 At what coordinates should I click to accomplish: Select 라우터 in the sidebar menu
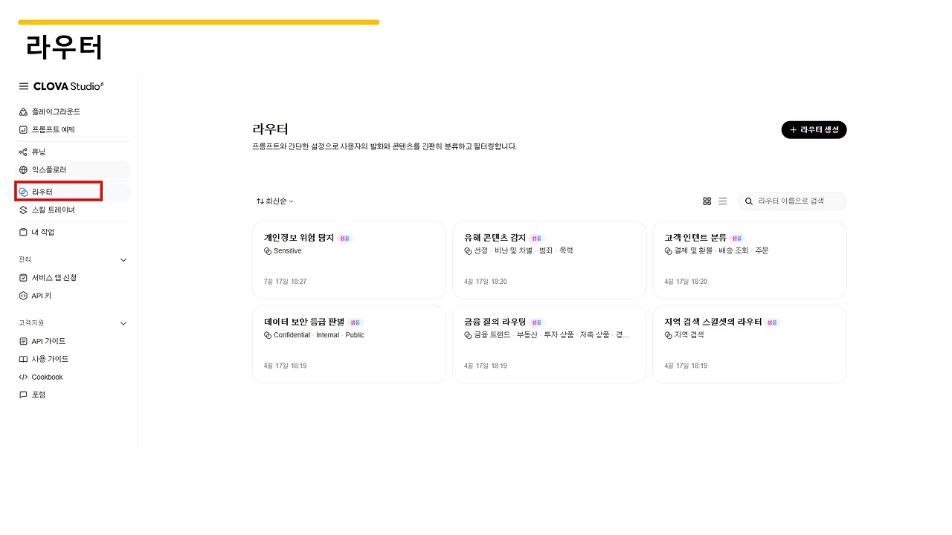[41, 191]
